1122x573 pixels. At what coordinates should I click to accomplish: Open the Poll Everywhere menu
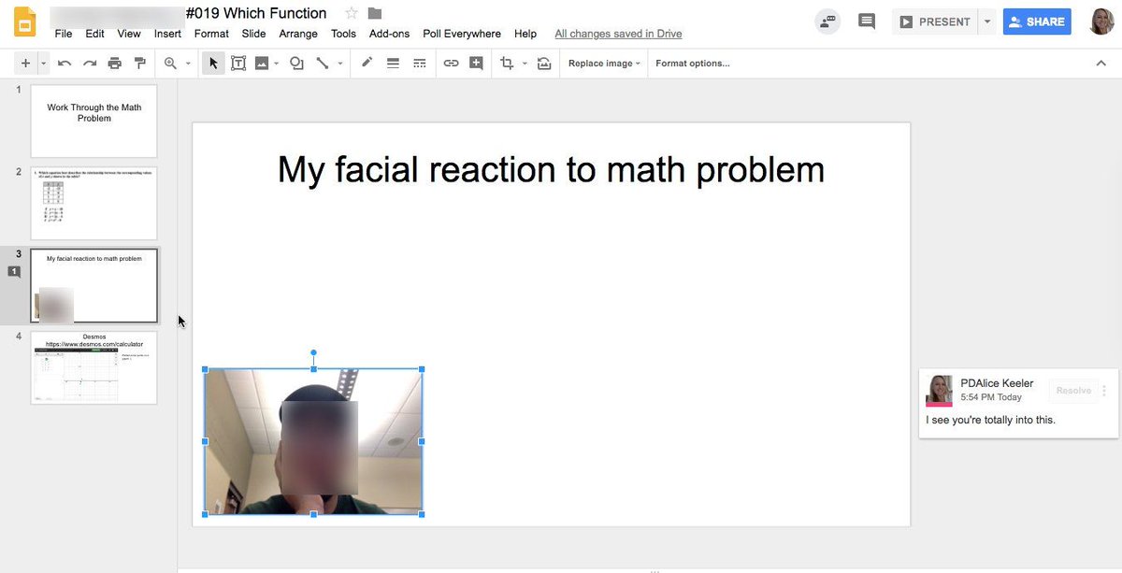pos(462,34)
